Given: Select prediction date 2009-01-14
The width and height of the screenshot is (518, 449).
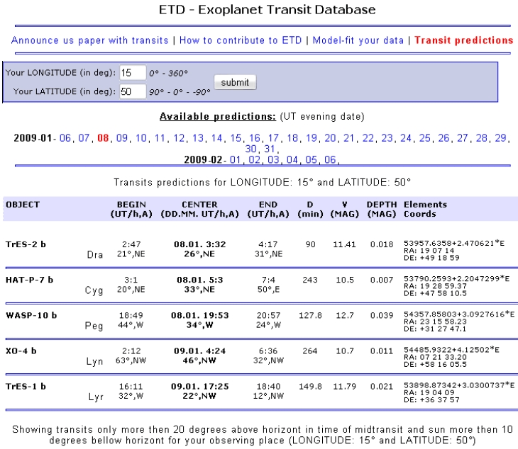Looking at the screenshot, I should (216, 138).
